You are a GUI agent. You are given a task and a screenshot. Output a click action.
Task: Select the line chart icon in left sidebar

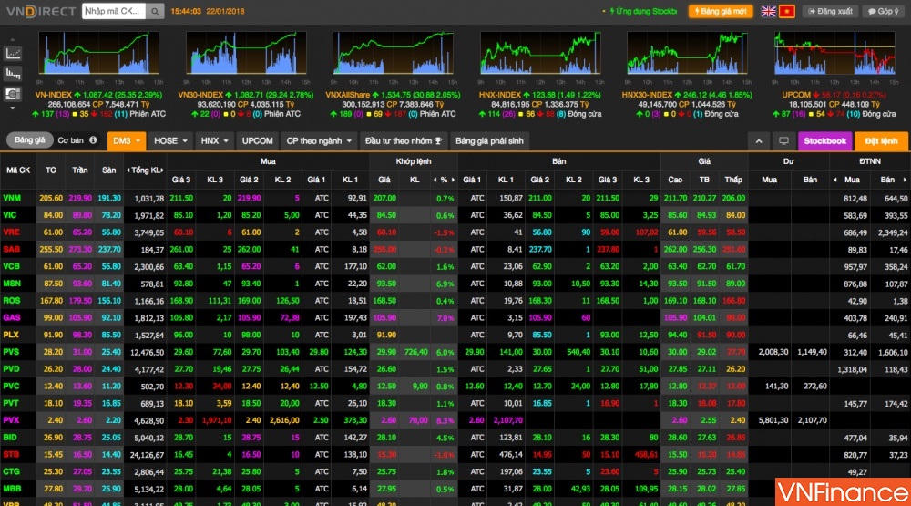[x=14, y=53]
